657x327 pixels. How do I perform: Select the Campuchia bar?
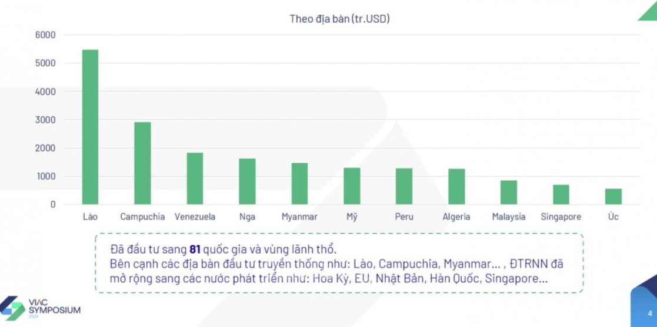click(x=142, y=163)
